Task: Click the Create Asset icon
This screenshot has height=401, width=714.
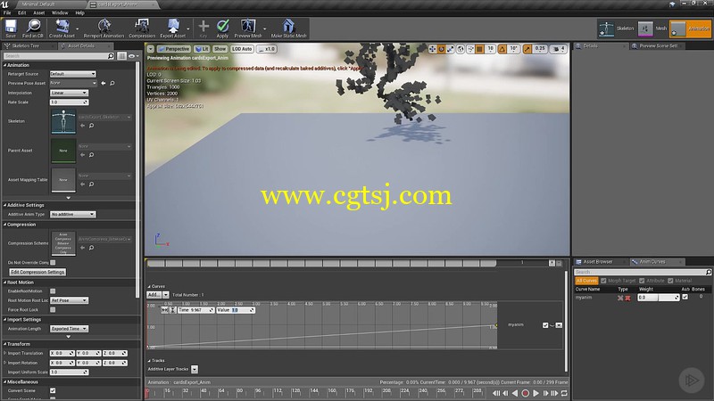Action: pyautogui.click(x=62, y=29)
